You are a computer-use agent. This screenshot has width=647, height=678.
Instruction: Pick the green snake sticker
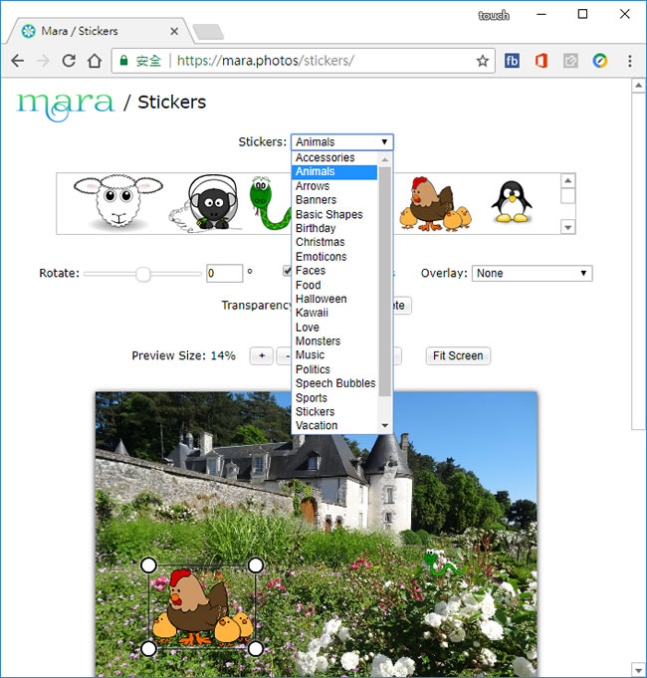pyautogui.click(x=269, y=203)
